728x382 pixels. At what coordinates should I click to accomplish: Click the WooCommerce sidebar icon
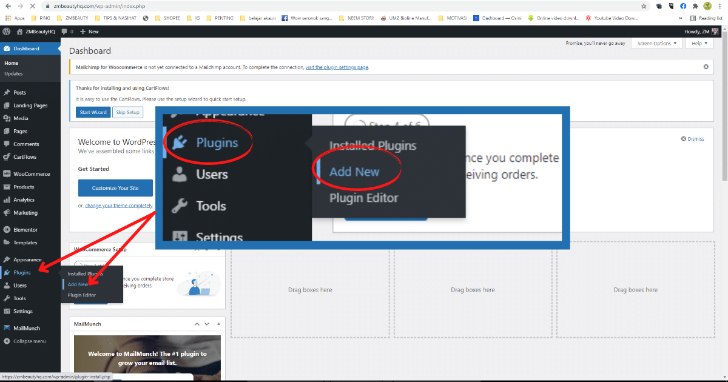(7, 174)
